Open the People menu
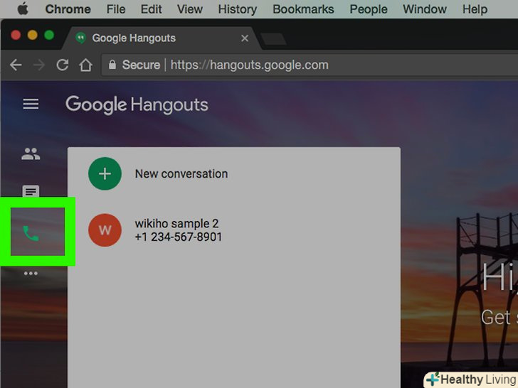 click(x=369, y=9)
